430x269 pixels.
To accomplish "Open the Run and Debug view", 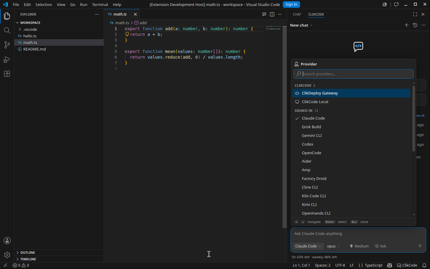I will pos(7,59).
